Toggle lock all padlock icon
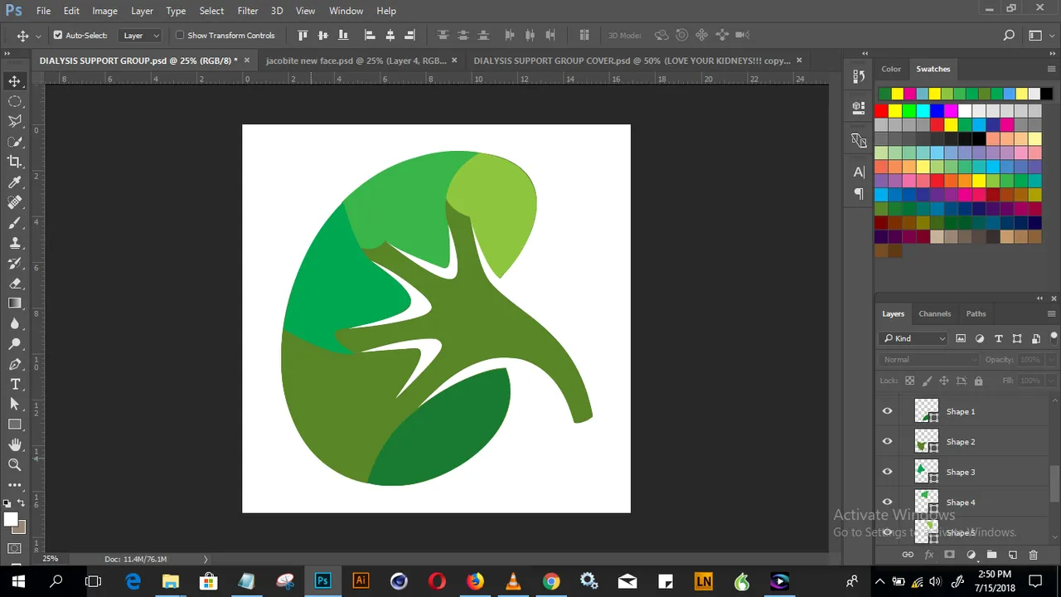 click(979, 381)
